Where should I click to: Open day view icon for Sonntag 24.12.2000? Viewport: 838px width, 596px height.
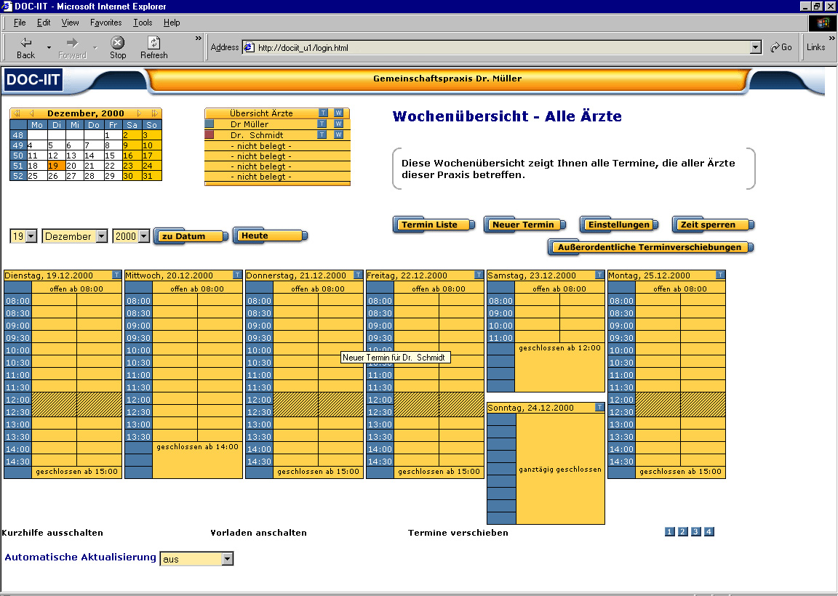click(599, 408)
